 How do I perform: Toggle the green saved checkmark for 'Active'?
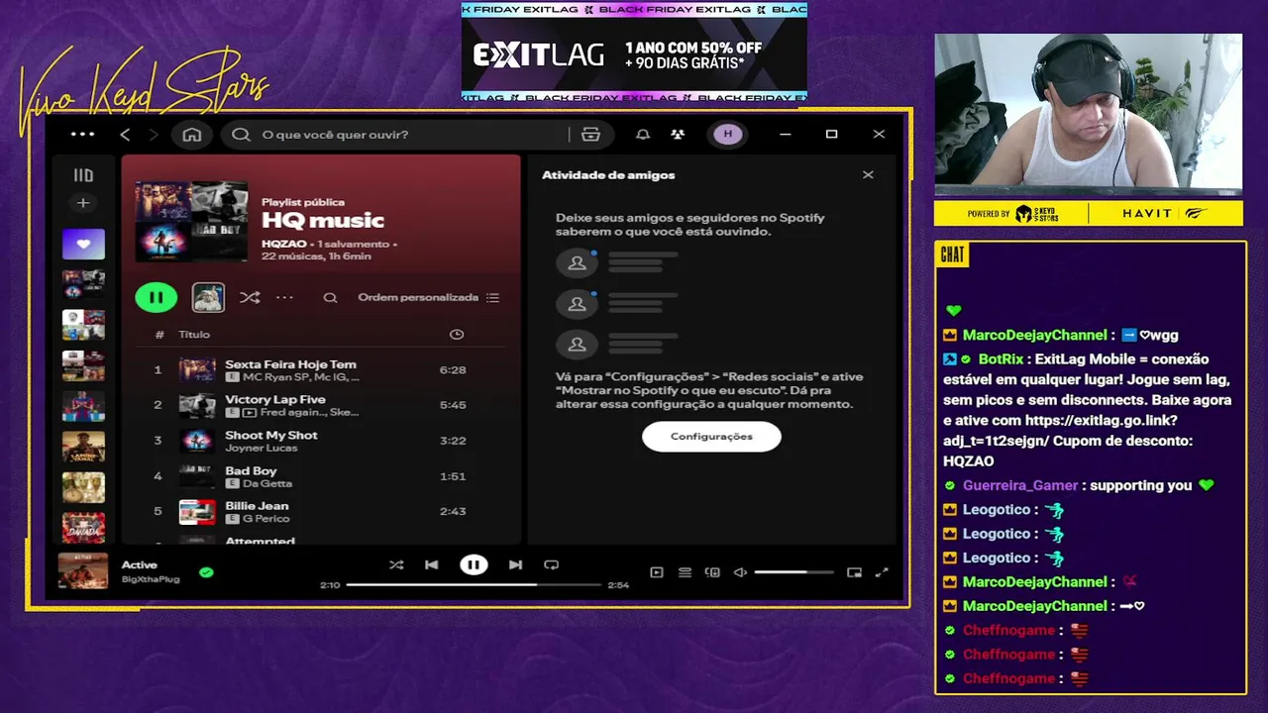pyautogui.click(x=206, y=572)
